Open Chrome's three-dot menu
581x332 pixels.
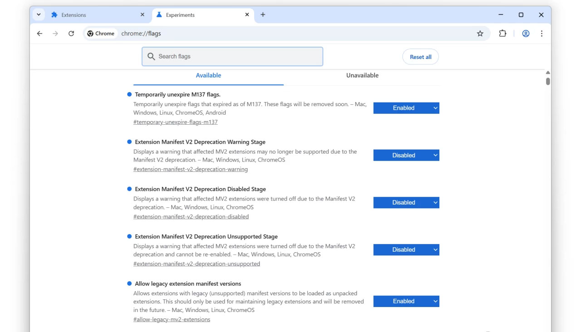click(x=542, y=33)
